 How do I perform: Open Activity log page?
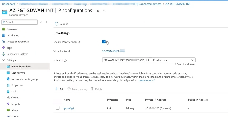click(x=13, y=35)
